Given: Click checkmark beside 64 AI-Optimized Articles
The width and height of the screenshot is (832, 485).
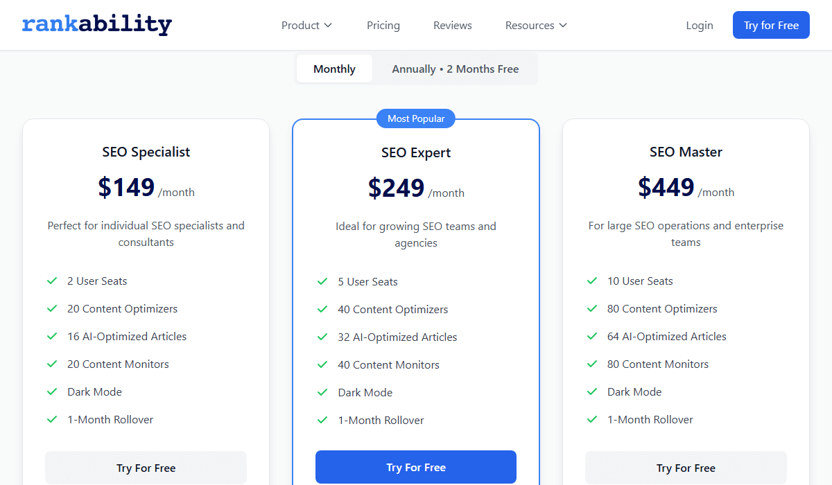Looking at the screenshot, I should [x=592, y=336].
